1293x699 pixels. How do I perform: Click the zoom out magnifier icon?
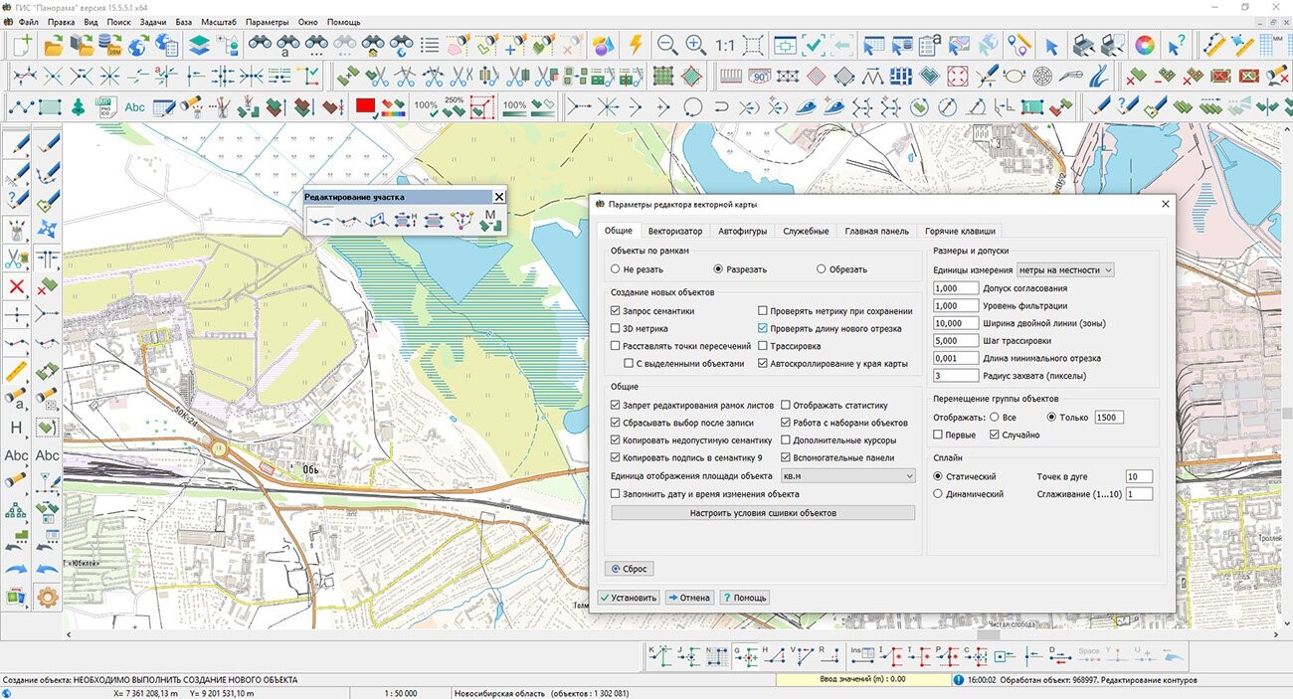point(666,46)
